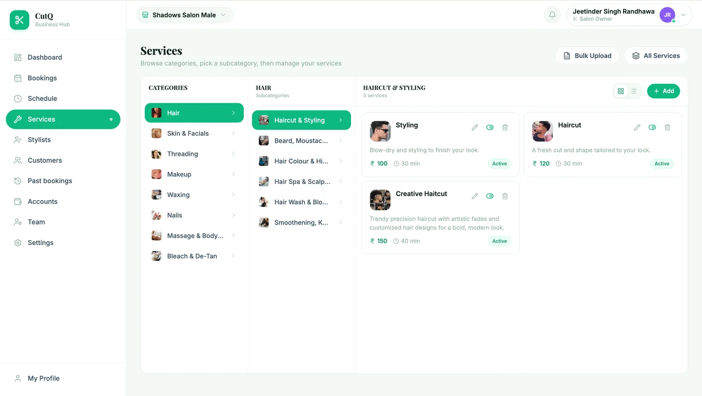Viewport: 702px width, 396px height.
Task: Click the Services wrench icon in sidebar
Action: 18,119
